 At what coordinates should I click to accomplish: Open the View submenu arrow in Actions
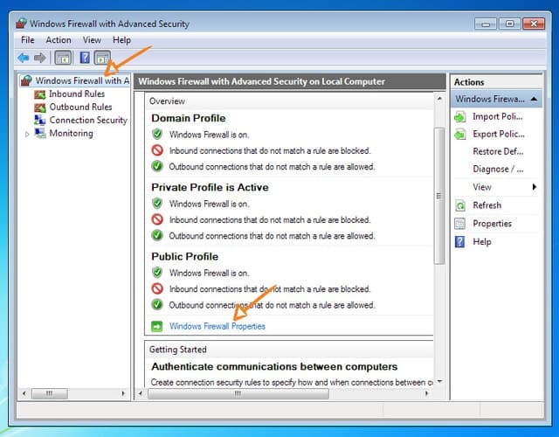tap(535, 187)
